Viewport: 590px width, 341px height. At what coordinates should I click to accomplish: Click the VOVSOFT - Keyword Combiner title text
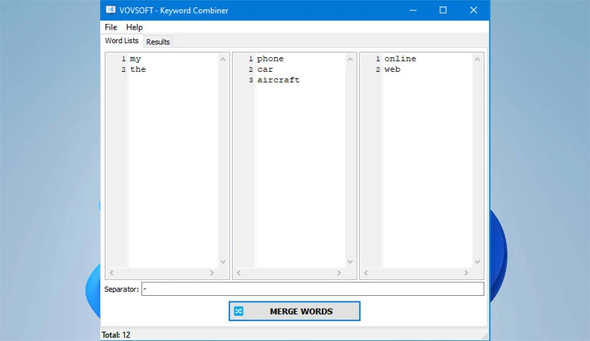point(174,11)
